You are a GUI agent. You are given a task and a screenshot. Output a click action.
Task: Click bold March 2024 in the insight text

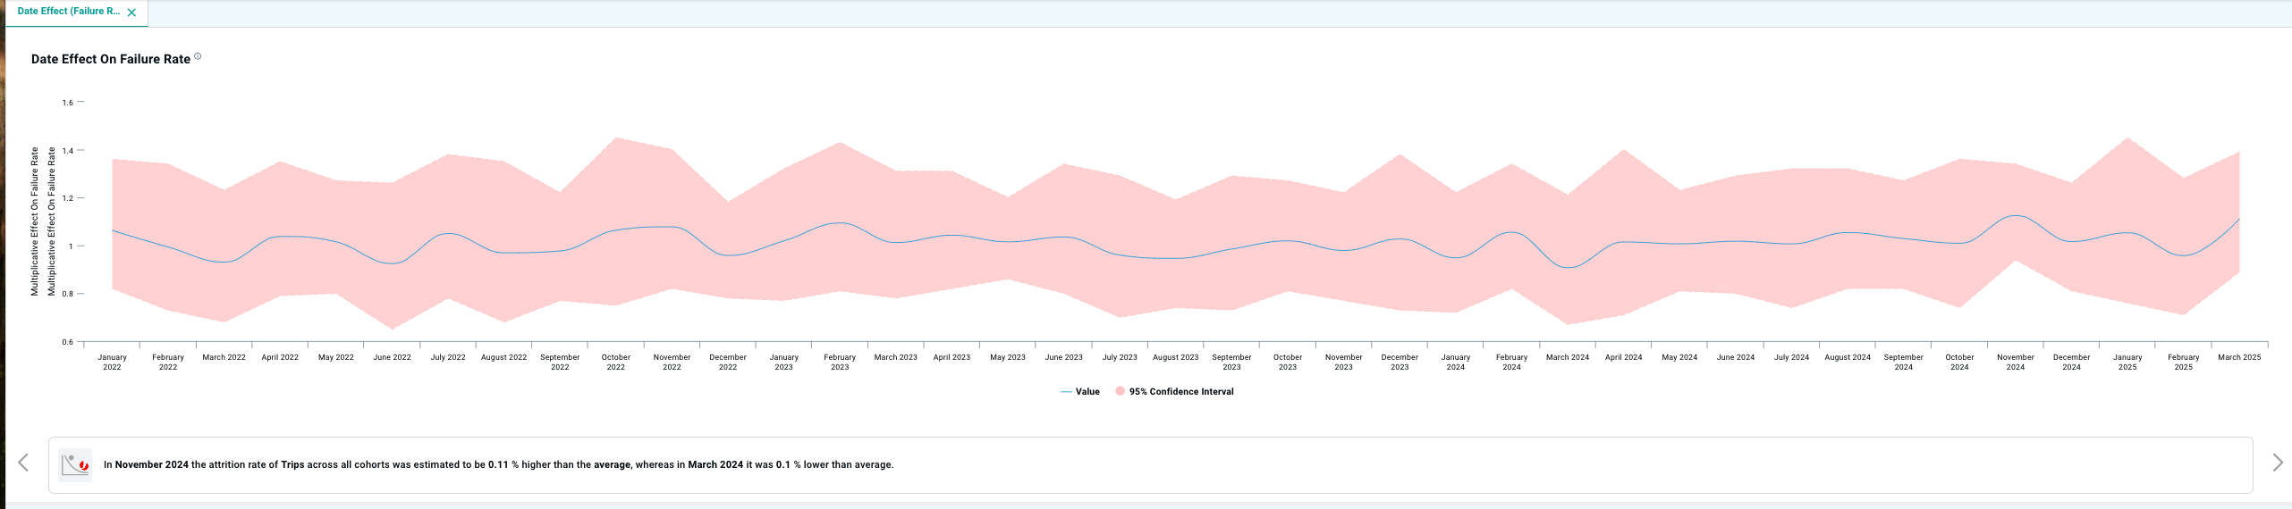pos(715,464)
